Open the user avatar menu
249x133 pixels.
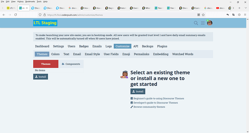point(210,23)
